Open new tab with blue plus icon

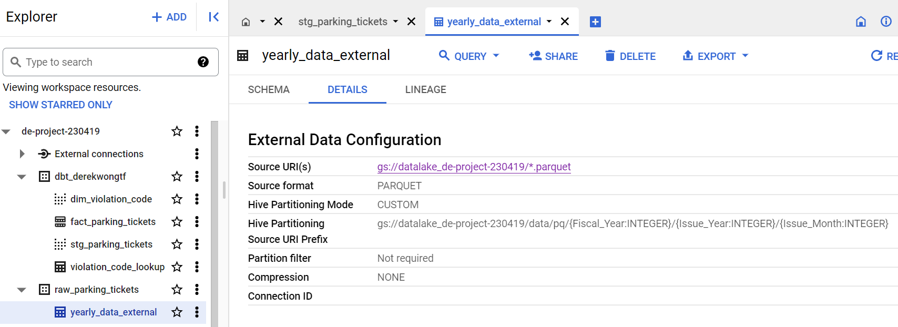click(595, 22)
